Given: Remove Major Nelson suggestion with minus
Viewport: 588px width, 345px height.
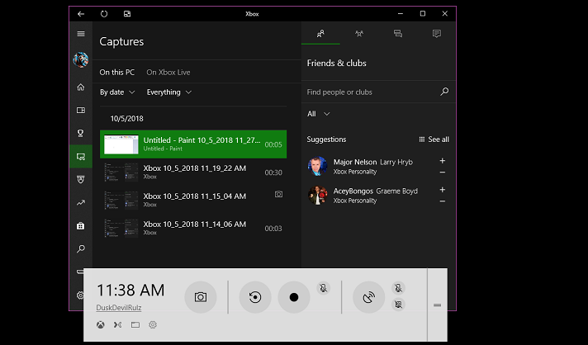Looking at the screenshot, I should click(x=443, y=172).
